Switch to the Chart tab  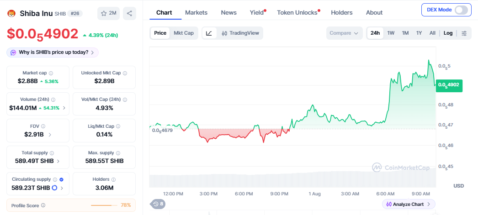[164, 12]
